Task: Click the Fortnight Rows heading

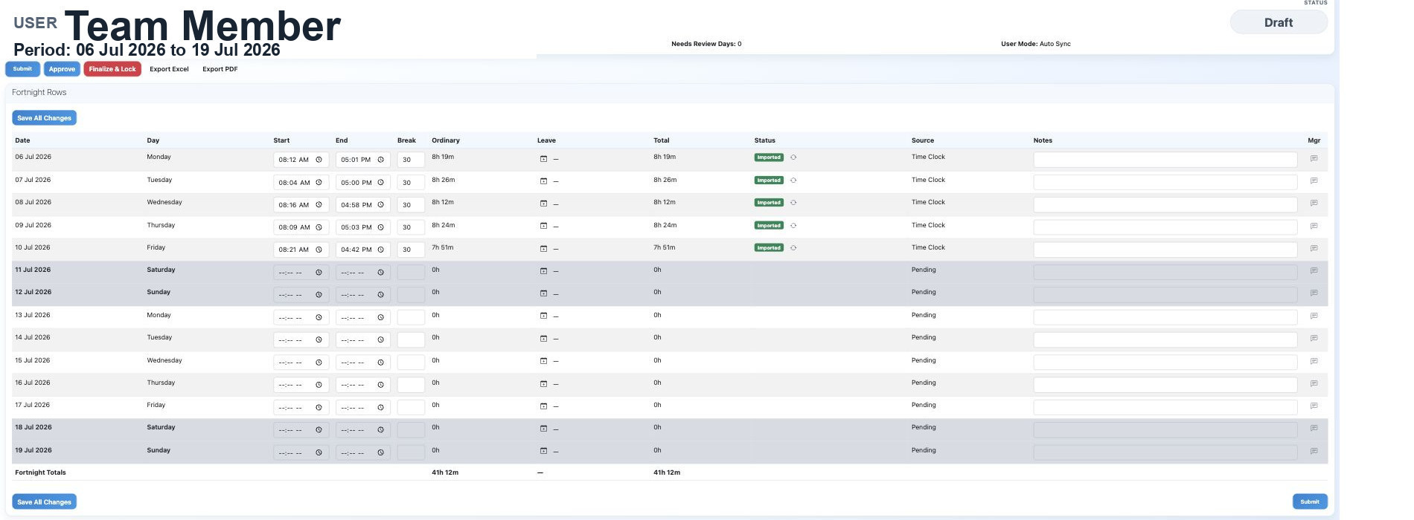Action: (39, 92)
